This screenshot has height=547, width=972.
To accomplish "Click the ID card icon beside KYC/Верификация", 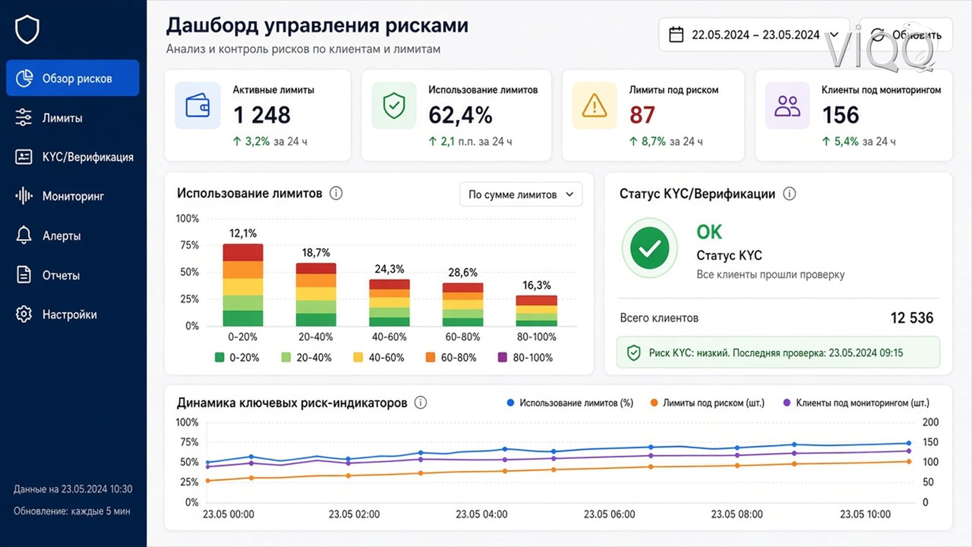I will coord(24,157).
